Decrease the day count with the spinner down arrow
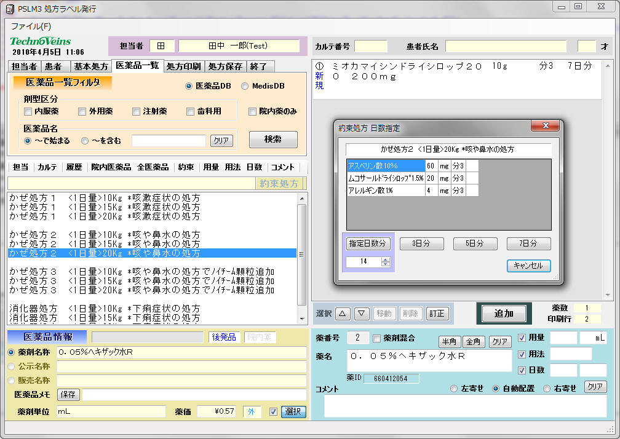Viewport: 620px width, 439px height. [386, 264]
